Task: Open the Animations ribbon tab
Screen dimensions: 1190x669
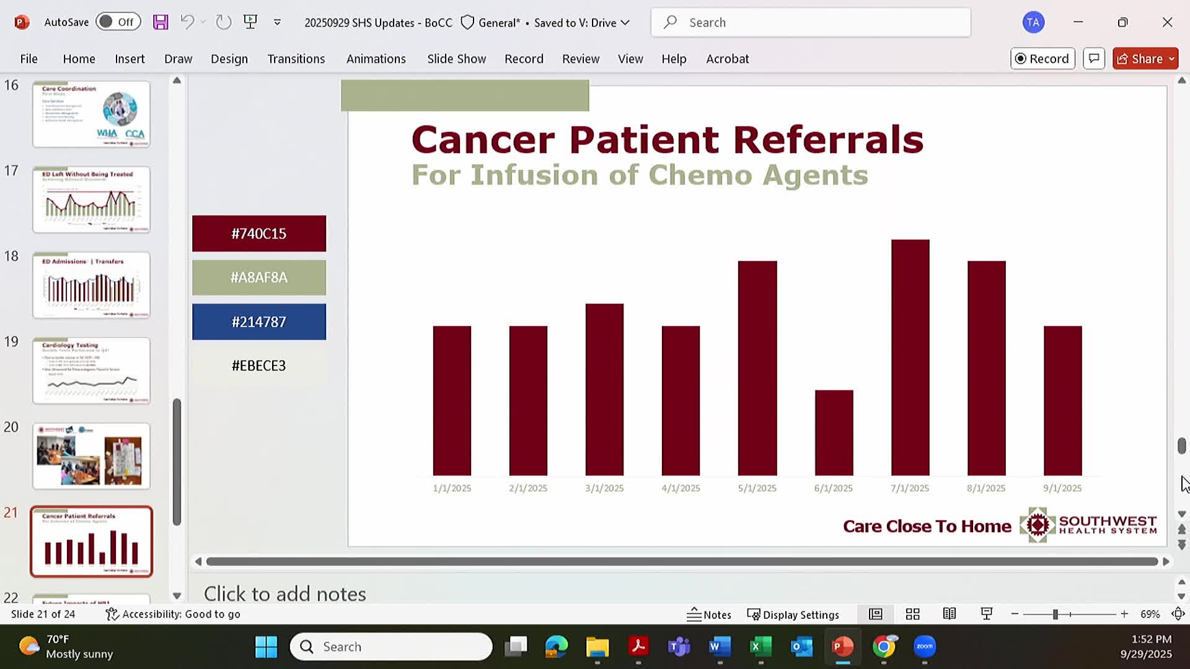Action: click(x=376, y=59)
